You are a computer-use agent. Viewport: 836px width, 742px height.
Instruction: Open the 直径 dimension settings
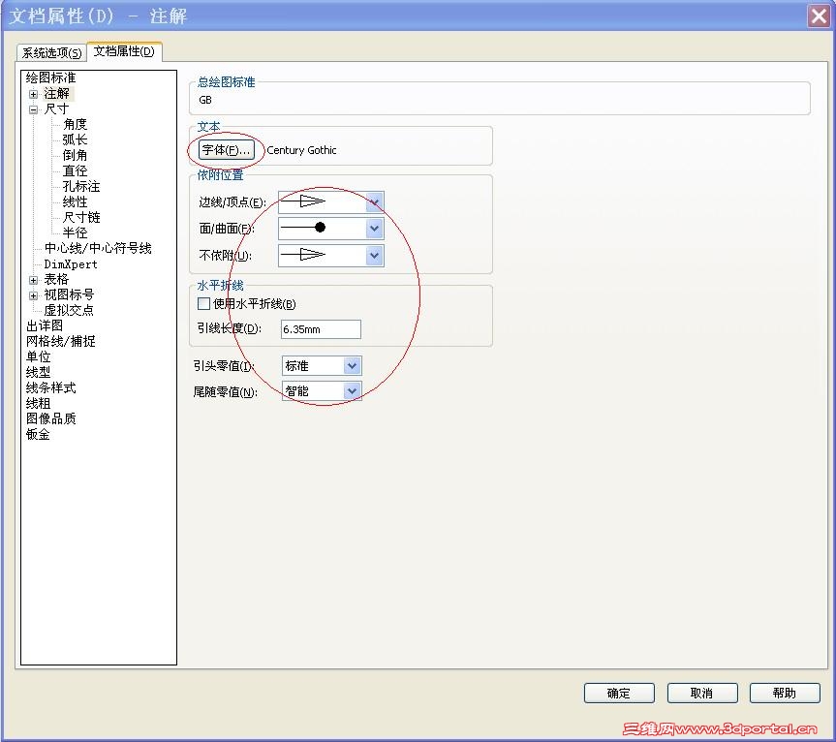pyautogui.click(x=75, y=170)
